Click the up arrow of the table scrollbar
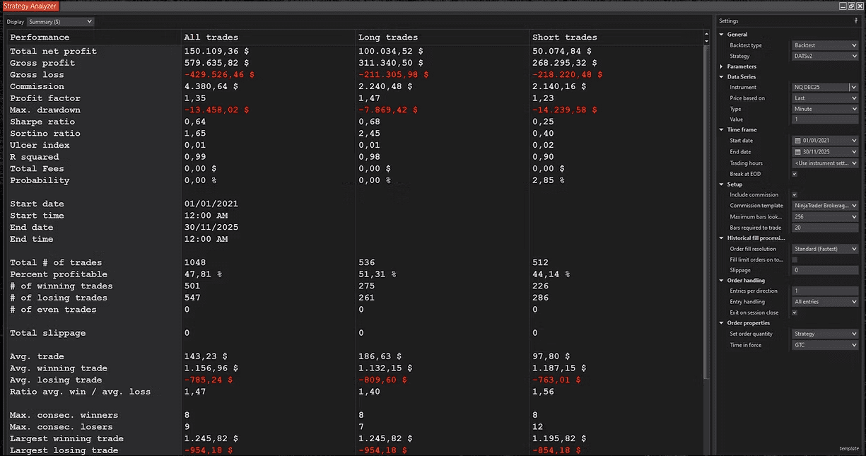This screenshot has height=456, width=866. (x=706, y=35)
